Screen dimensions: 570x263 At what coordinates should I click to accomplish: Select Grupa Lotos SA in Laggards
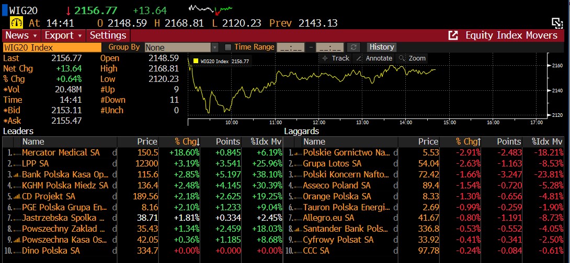(424, 164)
